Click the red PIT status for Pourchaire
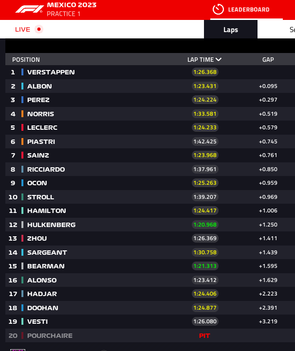This screenshot has width=295, height=351. coord(204,335)
